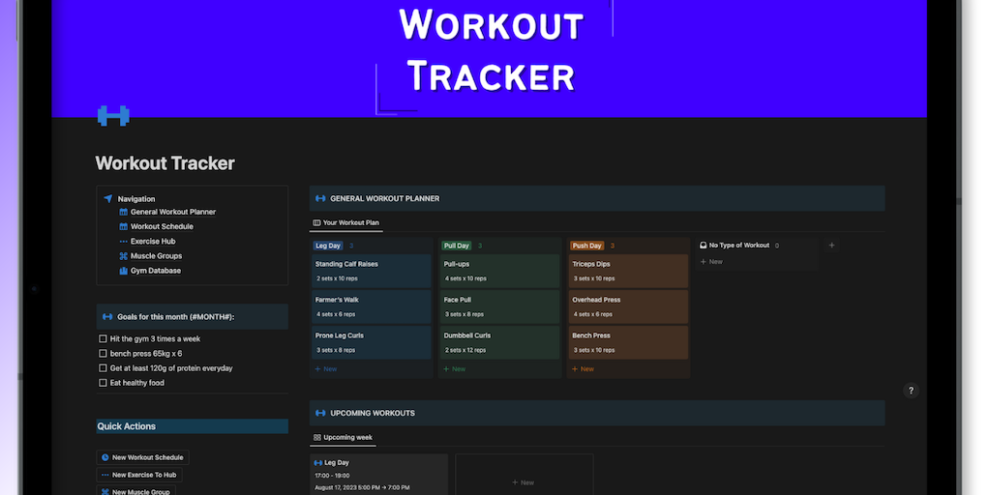
Task: Open the Leg Day upcoming workout card
Action: point(378,475)
